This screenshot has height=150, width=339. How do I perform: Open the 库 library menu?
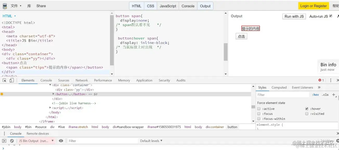(x=29, y=6)
